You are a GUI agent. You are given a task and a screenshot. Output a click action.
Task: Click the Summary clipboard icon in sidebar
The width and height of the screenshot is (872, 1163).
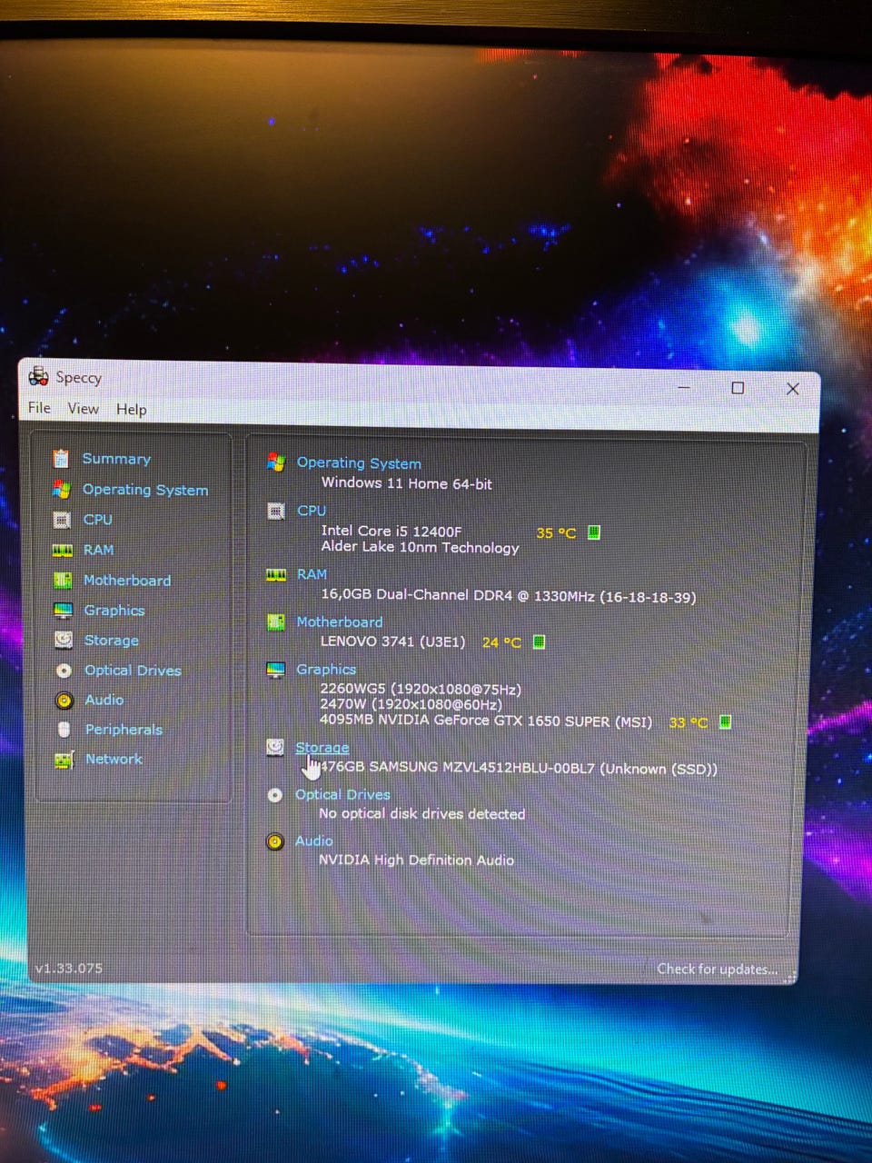61,458
